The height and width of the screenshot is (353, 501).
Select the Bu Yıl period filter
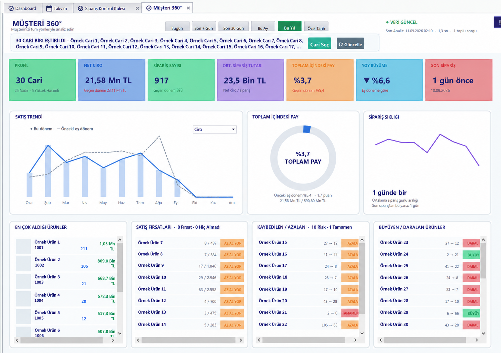tap(289, 27)
